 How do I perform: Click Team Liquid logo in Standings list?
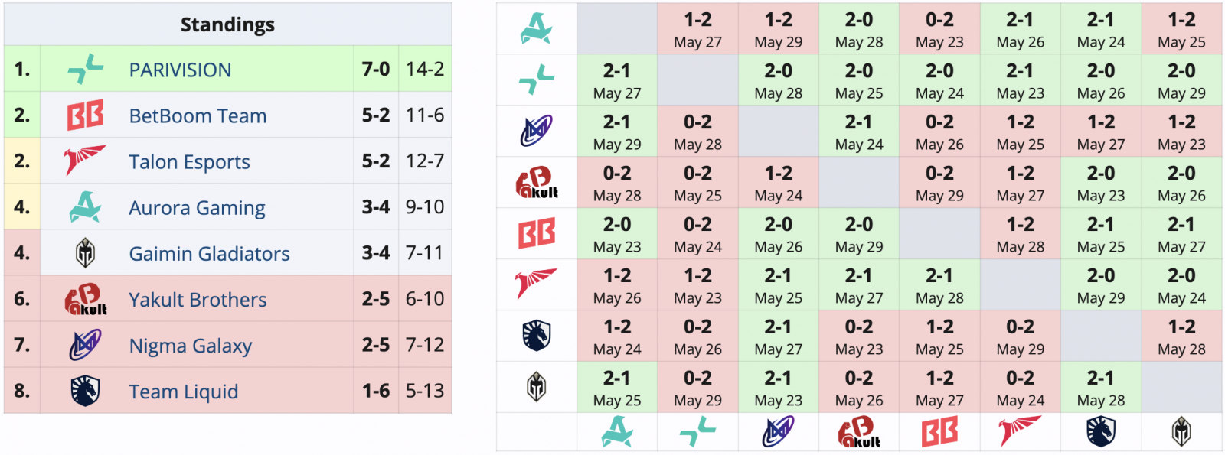[85, 391]
